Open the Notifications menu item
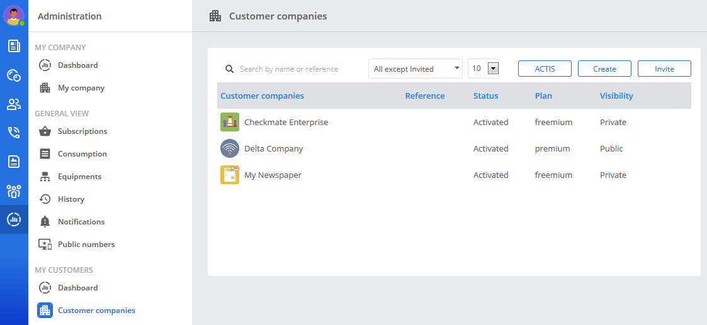This screenshot has width=707, height=325. point(81,221)
